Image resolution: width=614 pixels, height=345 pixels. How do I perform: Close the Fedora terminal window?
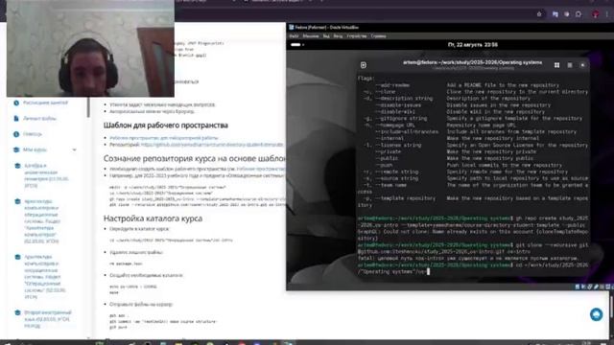pos(582,65)
